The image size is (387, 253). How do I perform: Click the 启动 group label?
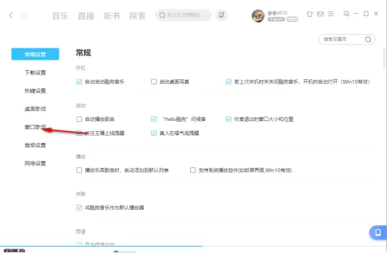[81, 106]
